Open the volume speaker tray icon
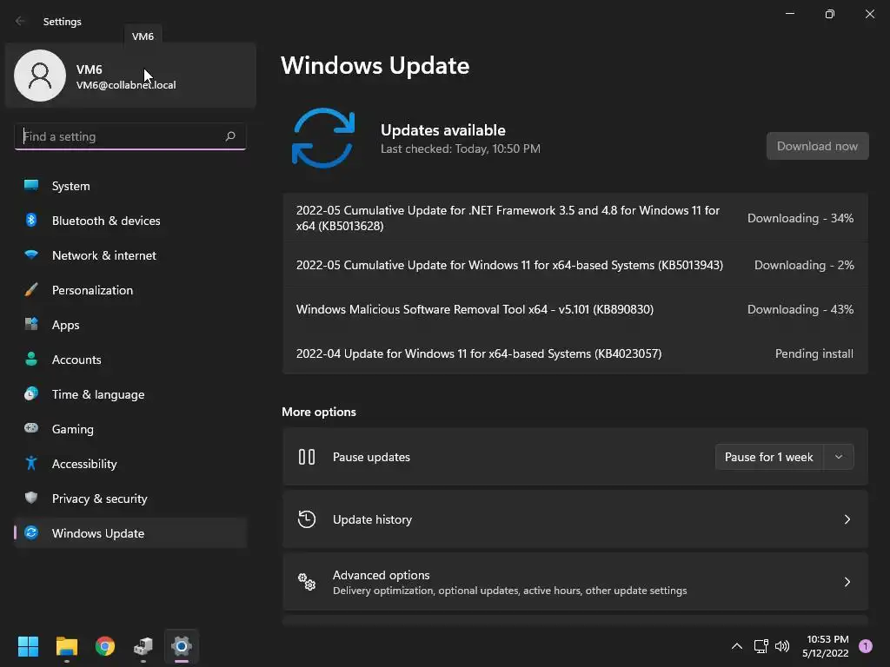 (782, 646)
